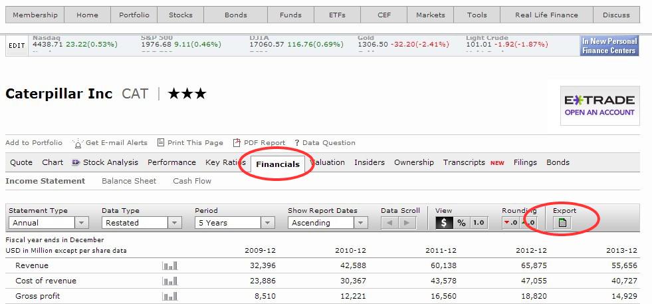The width and height of the screenshot is (652, 304).
Task: Click the Cost of revenue 43,578 cell
Action: pyautogui.click(x=443, y=281)
